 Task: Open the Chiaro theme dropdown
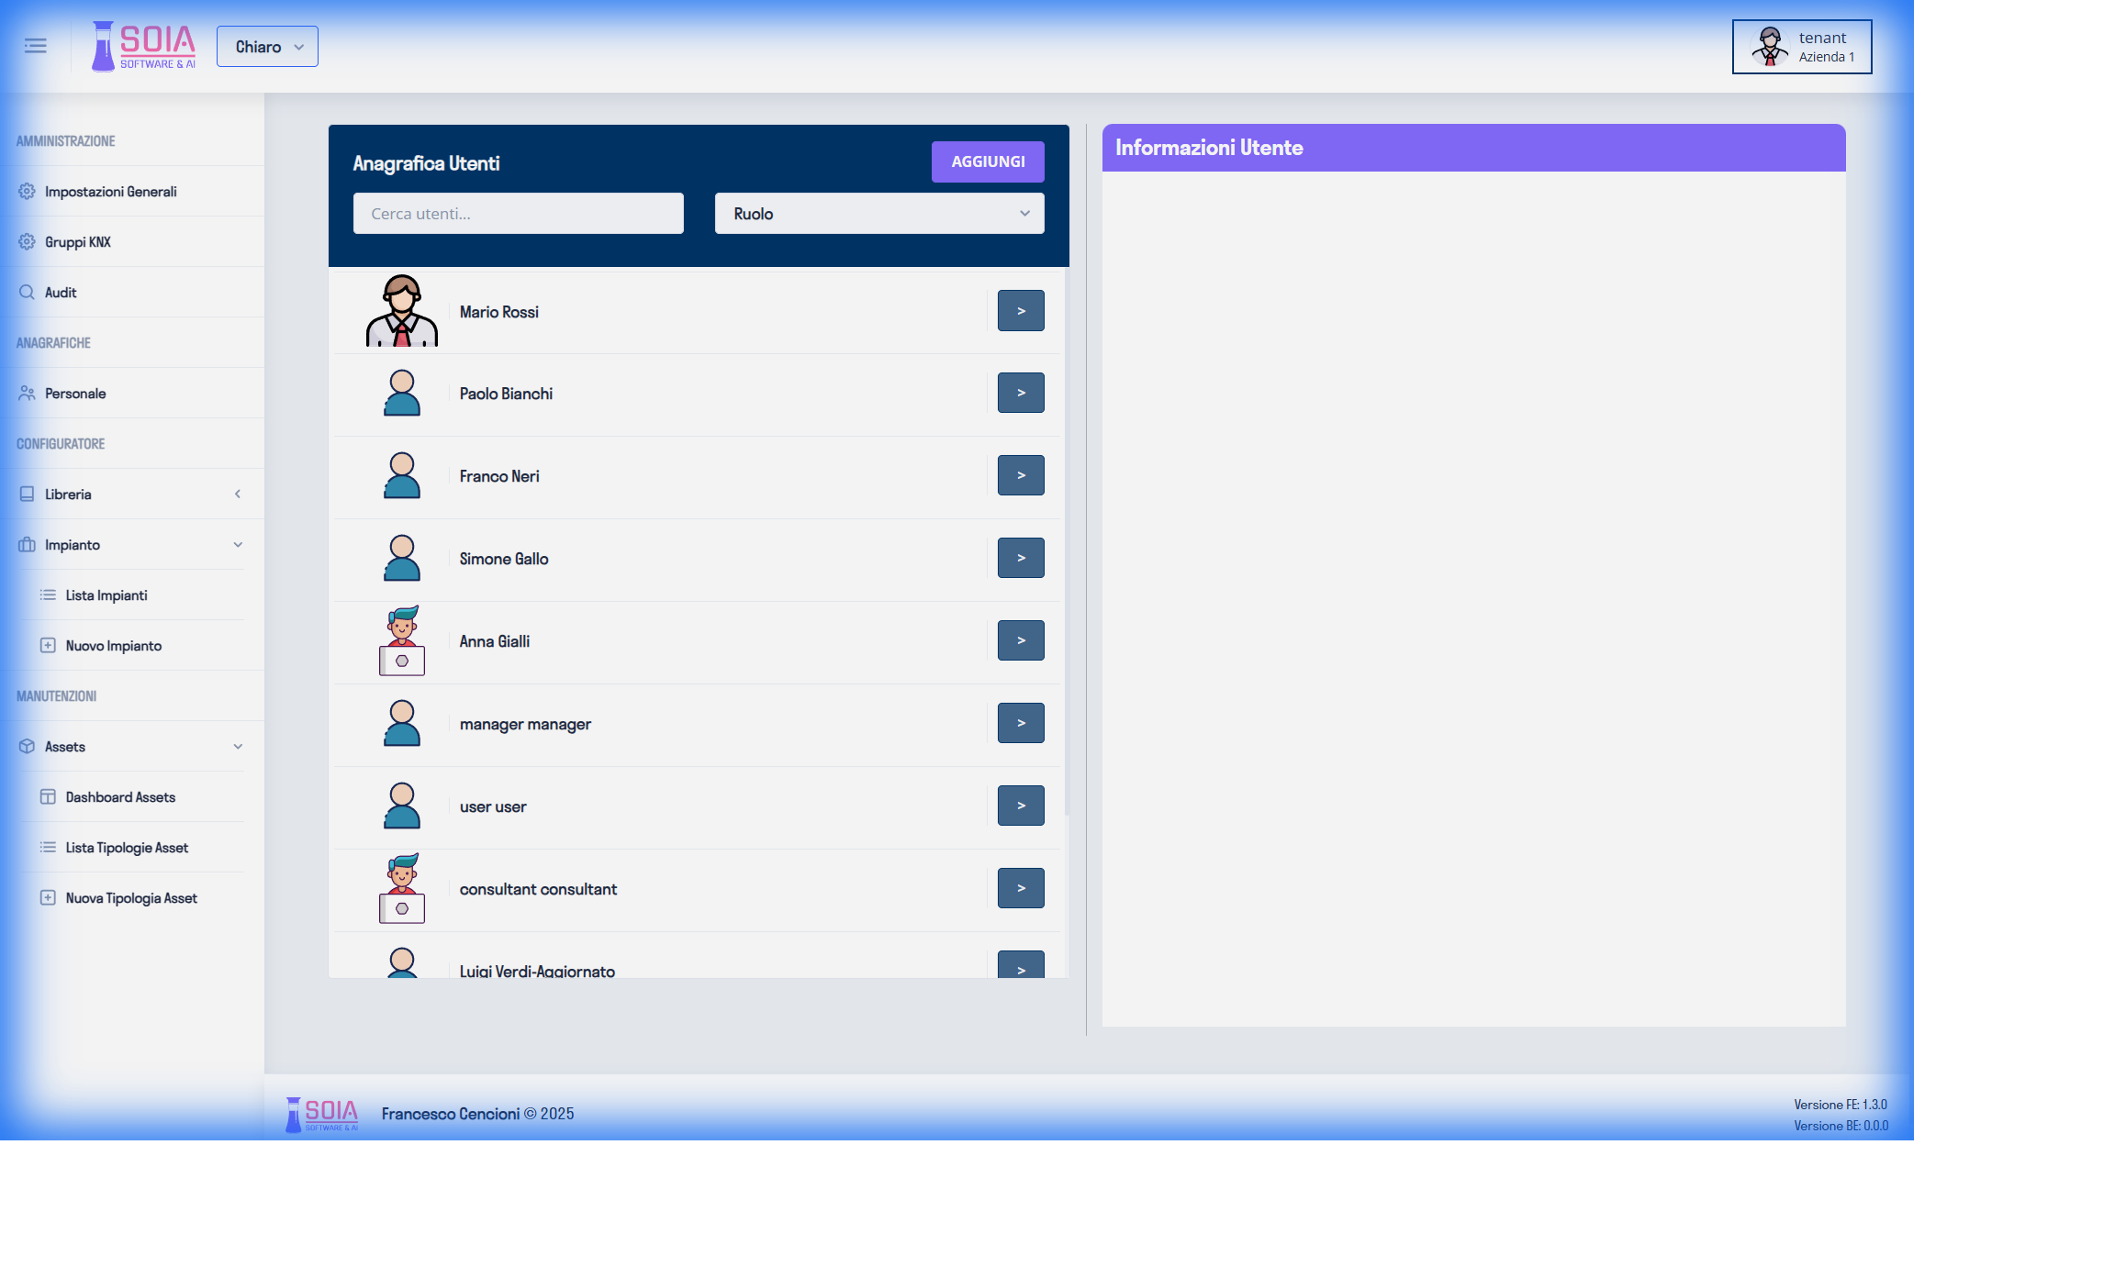(x=267, y=47)
